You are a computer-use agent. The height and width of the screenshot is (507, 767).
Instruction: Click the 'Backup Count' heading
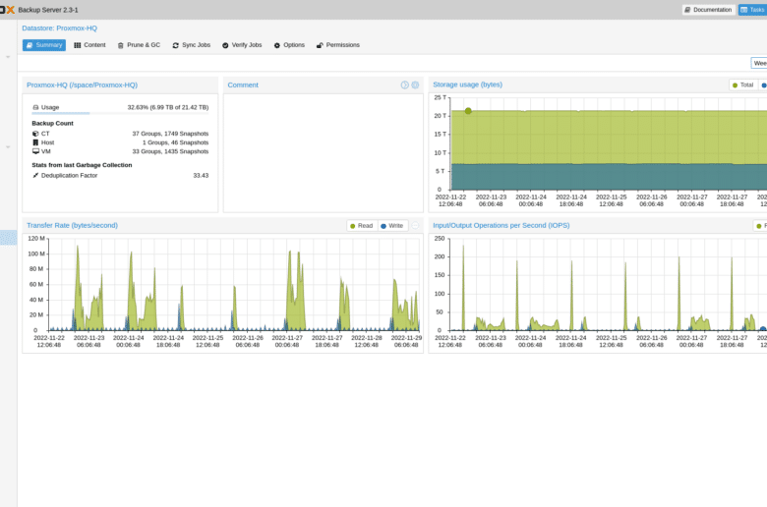click(52, 123)
